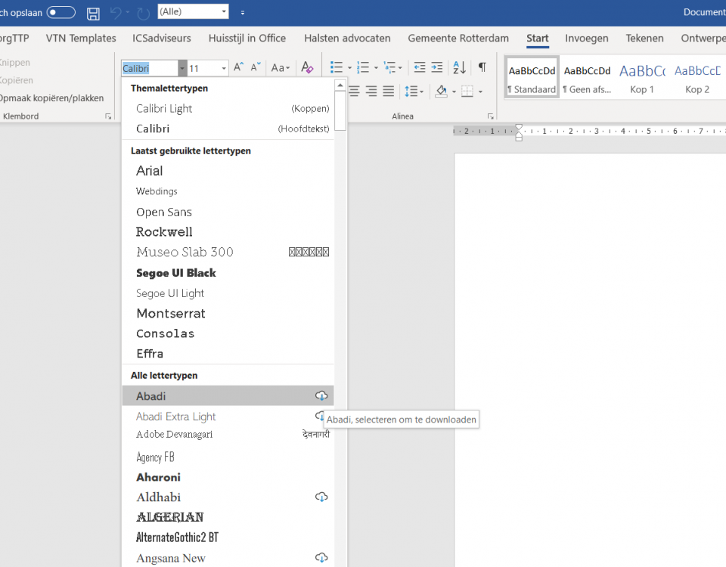Click the font size input field
Image resolution: width=726 pixels, height=567 pixels.
[x=203, y=69]
